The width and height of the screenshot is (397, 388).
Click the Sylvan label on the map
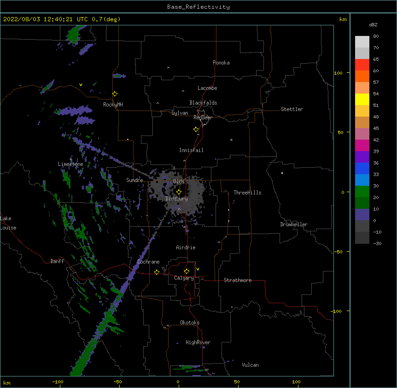[x=180, y=113]
